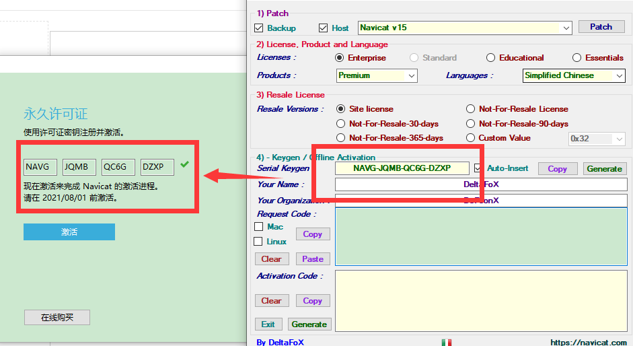This screenshot has width=633, height=346.
Task: Click inside the Activation Code text area
Action: point(481,301)
